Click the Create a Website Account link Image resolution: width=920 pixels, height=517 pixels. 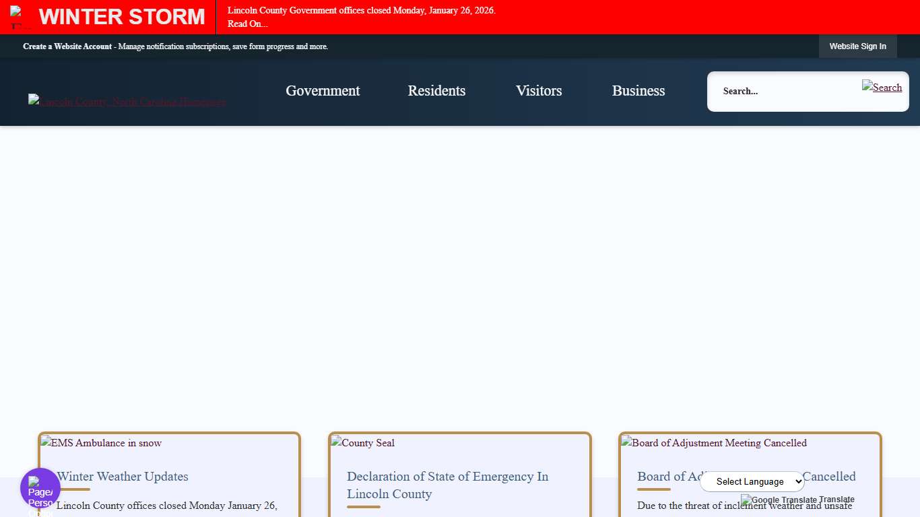coord(67,46)
